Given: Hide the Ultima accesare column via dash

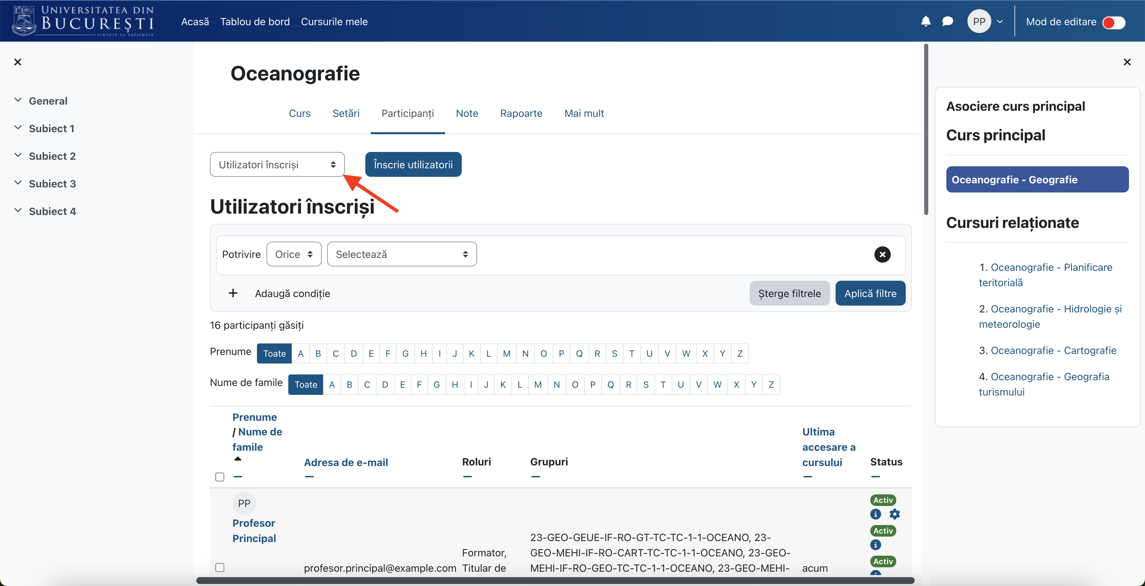Looking at the screenshot, I should pos(808,477).
